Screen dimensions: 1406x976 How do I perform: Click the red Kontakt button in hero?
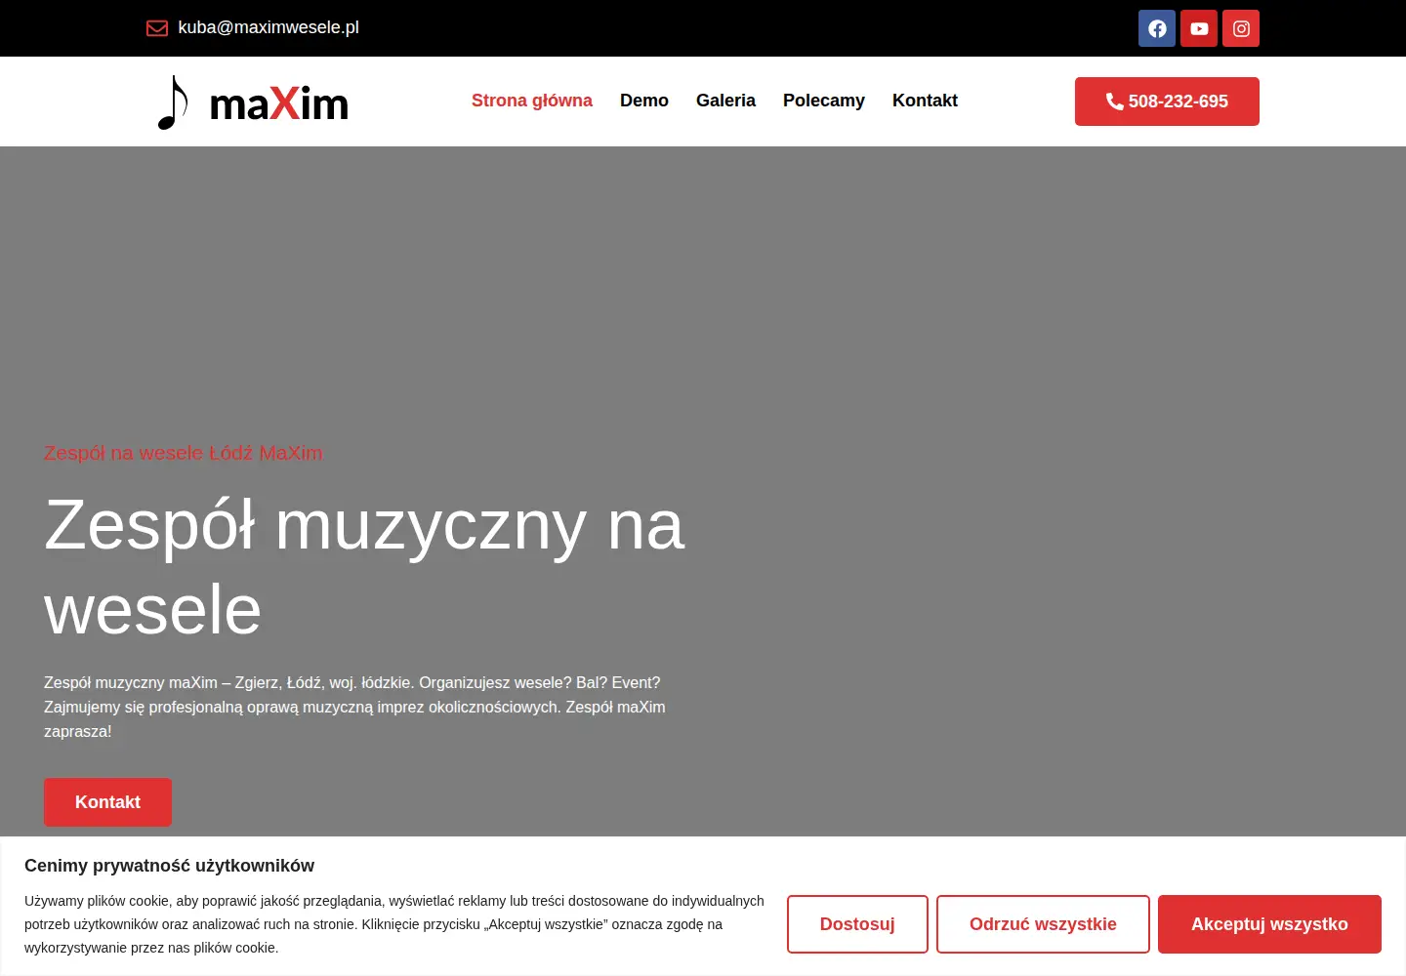[107, 802]
